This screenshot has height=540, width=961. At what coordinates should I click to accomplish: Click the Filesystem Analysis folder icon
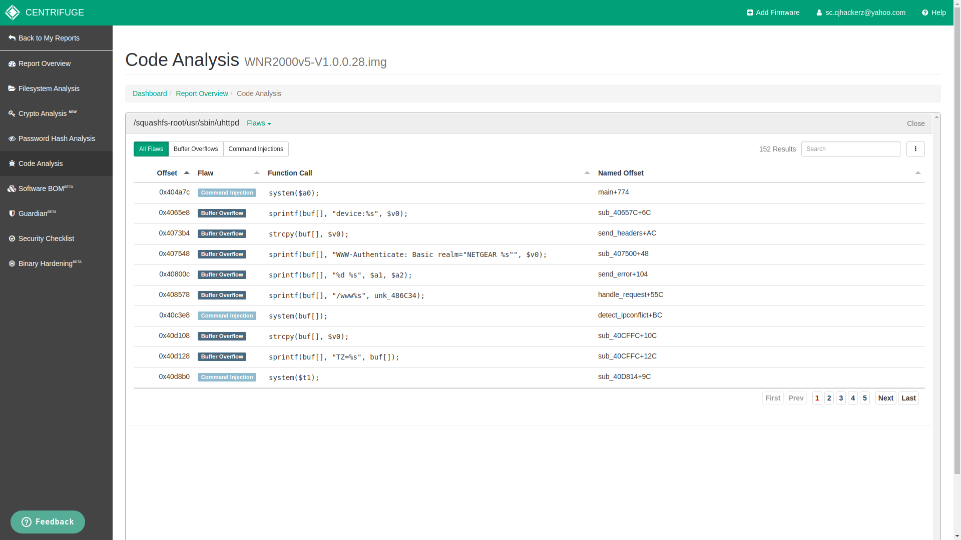(12, 88)
